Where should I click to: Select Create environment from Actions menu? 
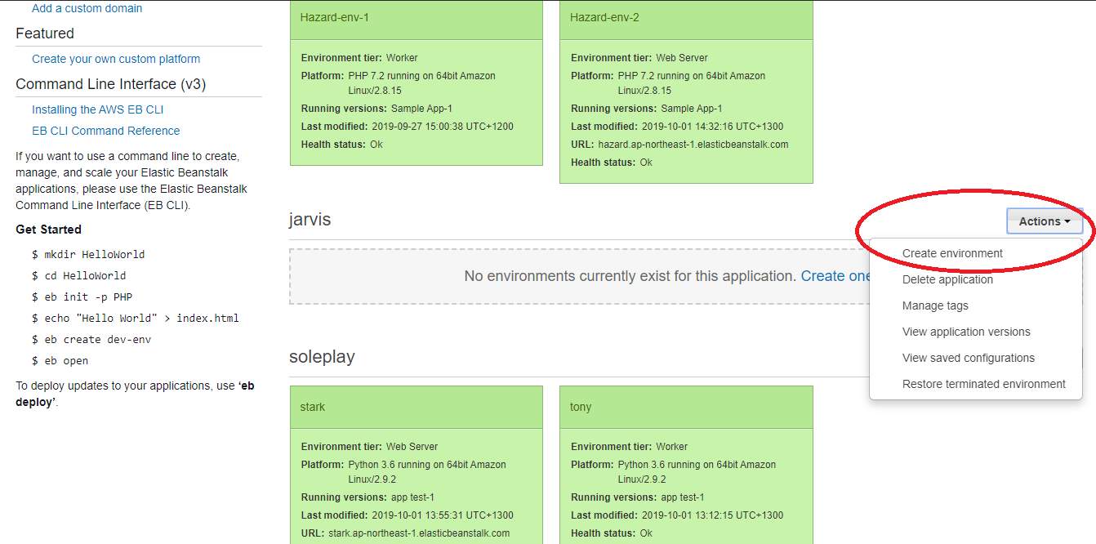click(x=952, y=253)
